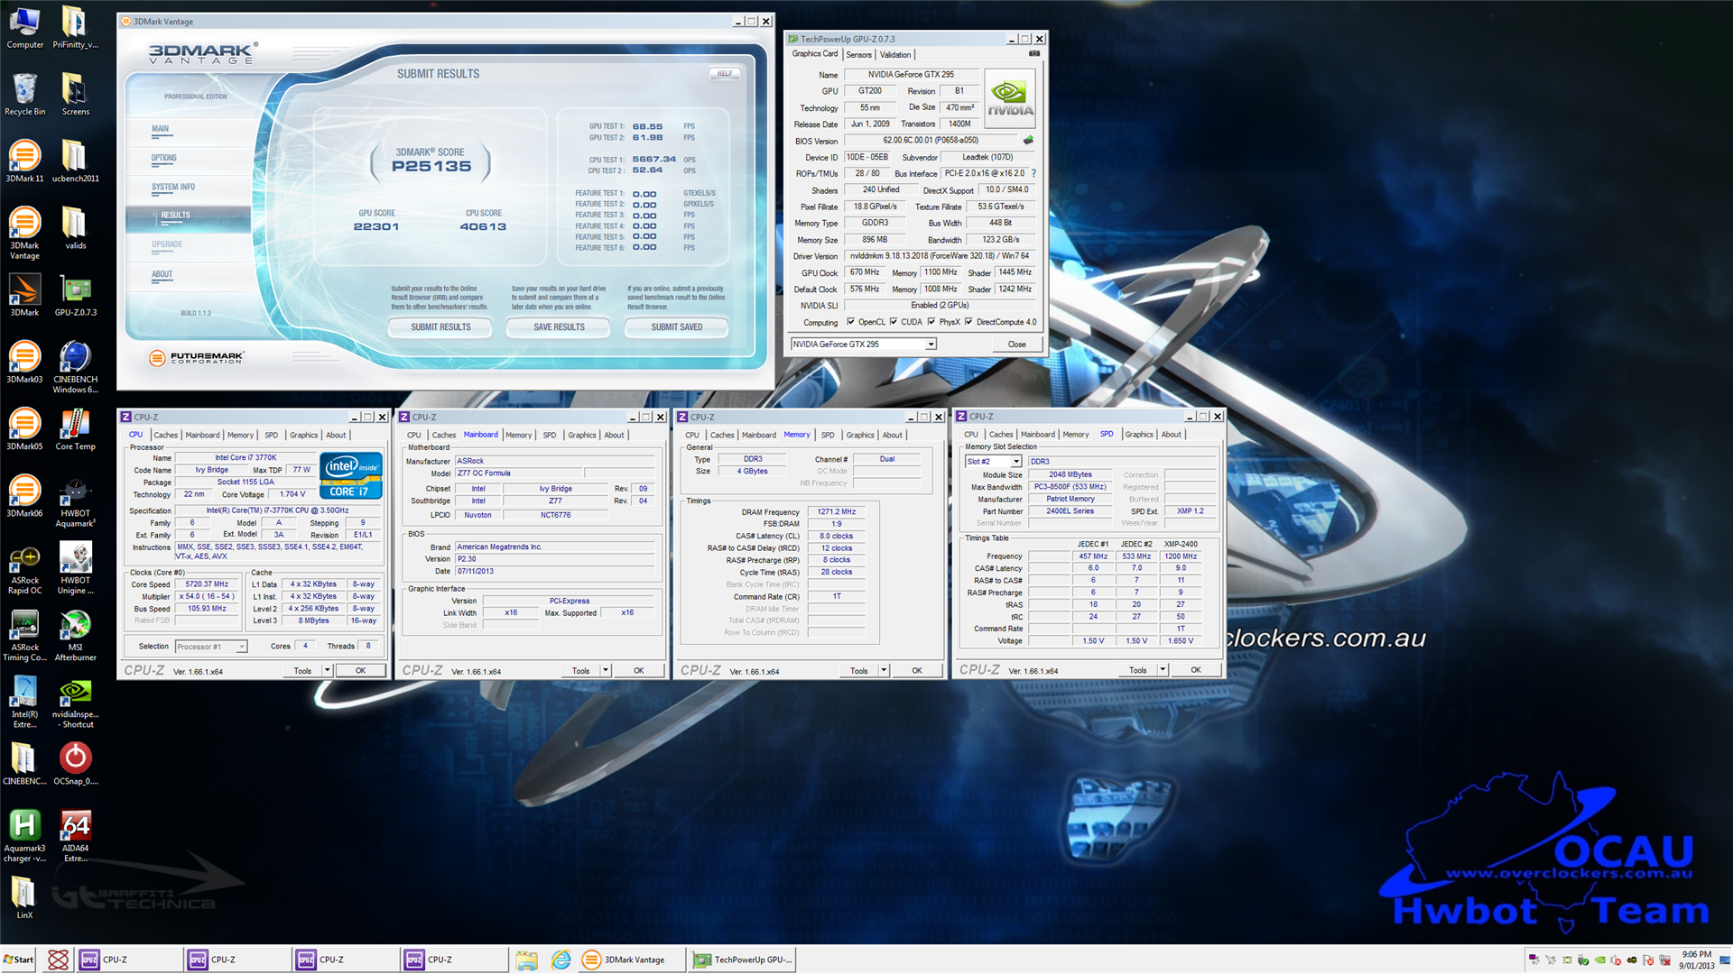This screenshot has width=1733, height=974.
Task: Select the GPU-Z.0.7.3 desktop icon
Action: pos(75,296)
